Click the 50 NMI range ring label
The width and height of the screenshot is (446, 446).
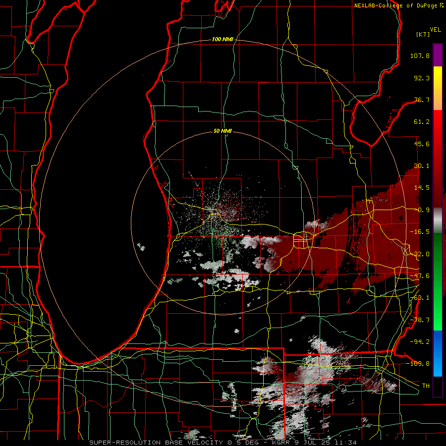coord(223,131)
